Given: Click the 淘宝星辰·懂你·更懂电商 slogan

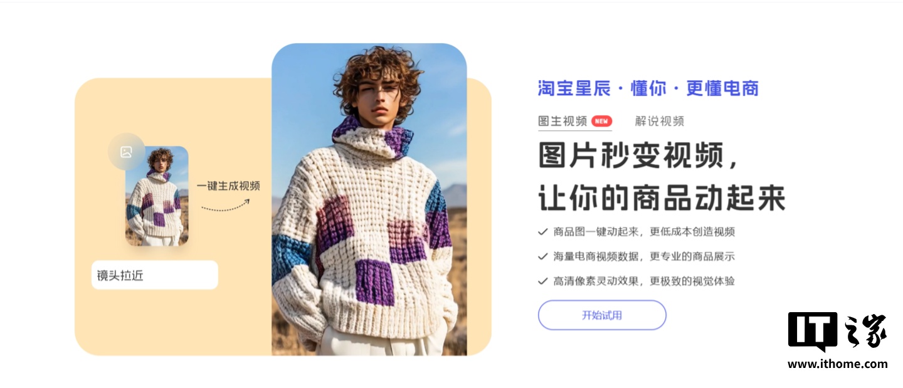Looking at the screenshot, I should tap(648, 88).
